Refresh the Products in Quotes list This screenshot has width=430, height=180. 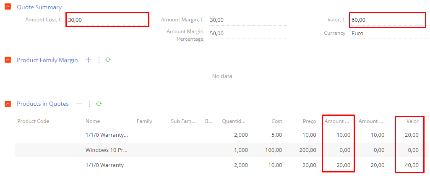click(x=99, y=104)
